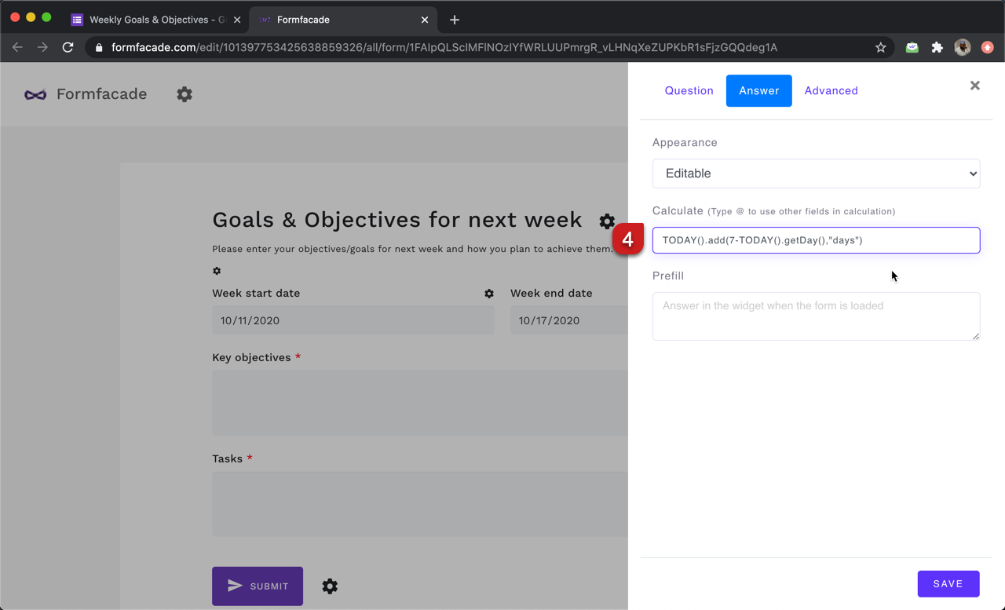Click the Save button

tap(948, 583)
